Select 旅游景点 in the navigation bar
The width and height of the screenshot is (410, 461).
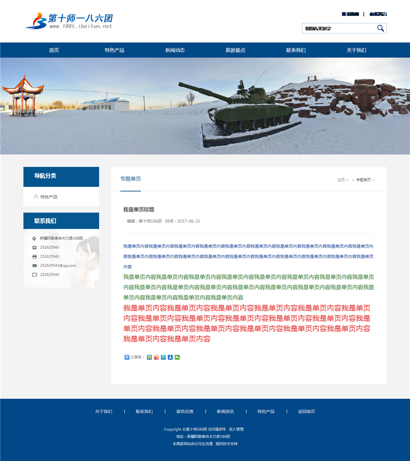[x=235, y=50]
